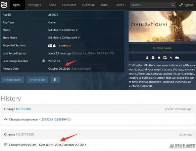
Task: Open the Steam Hub button
Action: 37,80
